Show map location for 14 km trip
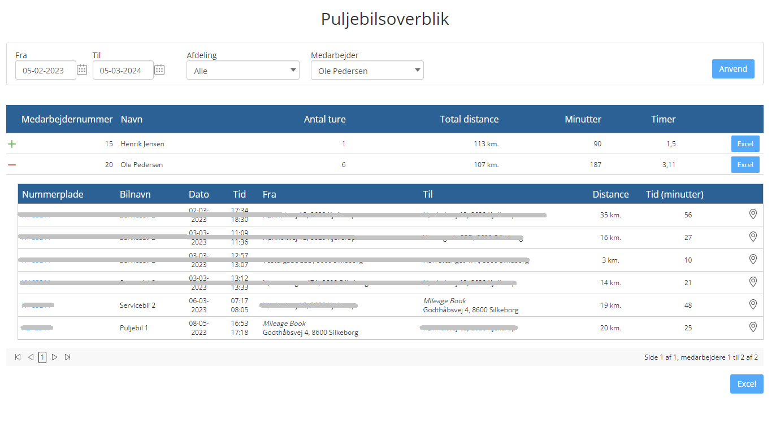 (753, 282)
